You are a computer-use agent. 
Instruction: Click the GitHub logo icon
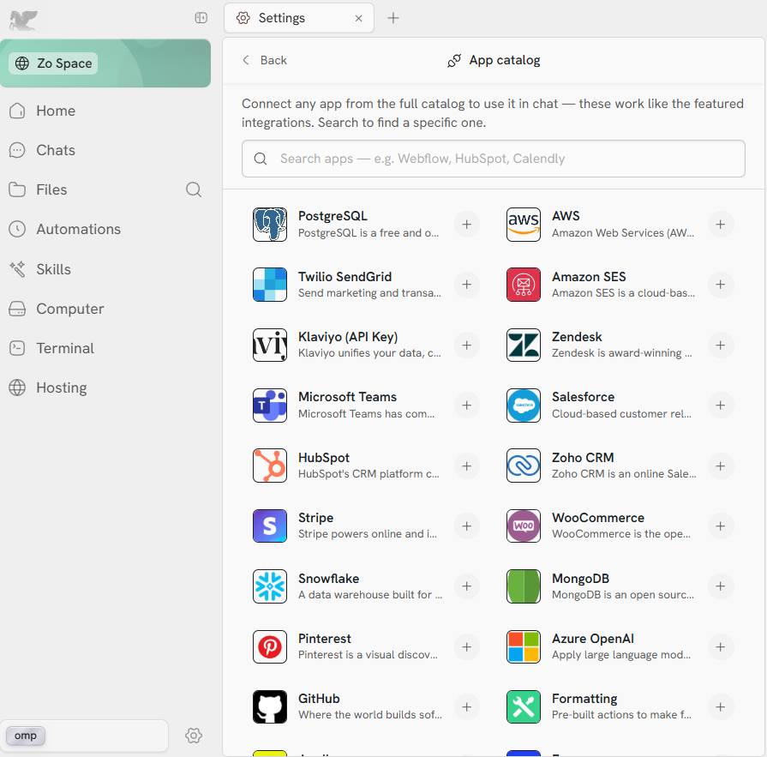(270, 707)
